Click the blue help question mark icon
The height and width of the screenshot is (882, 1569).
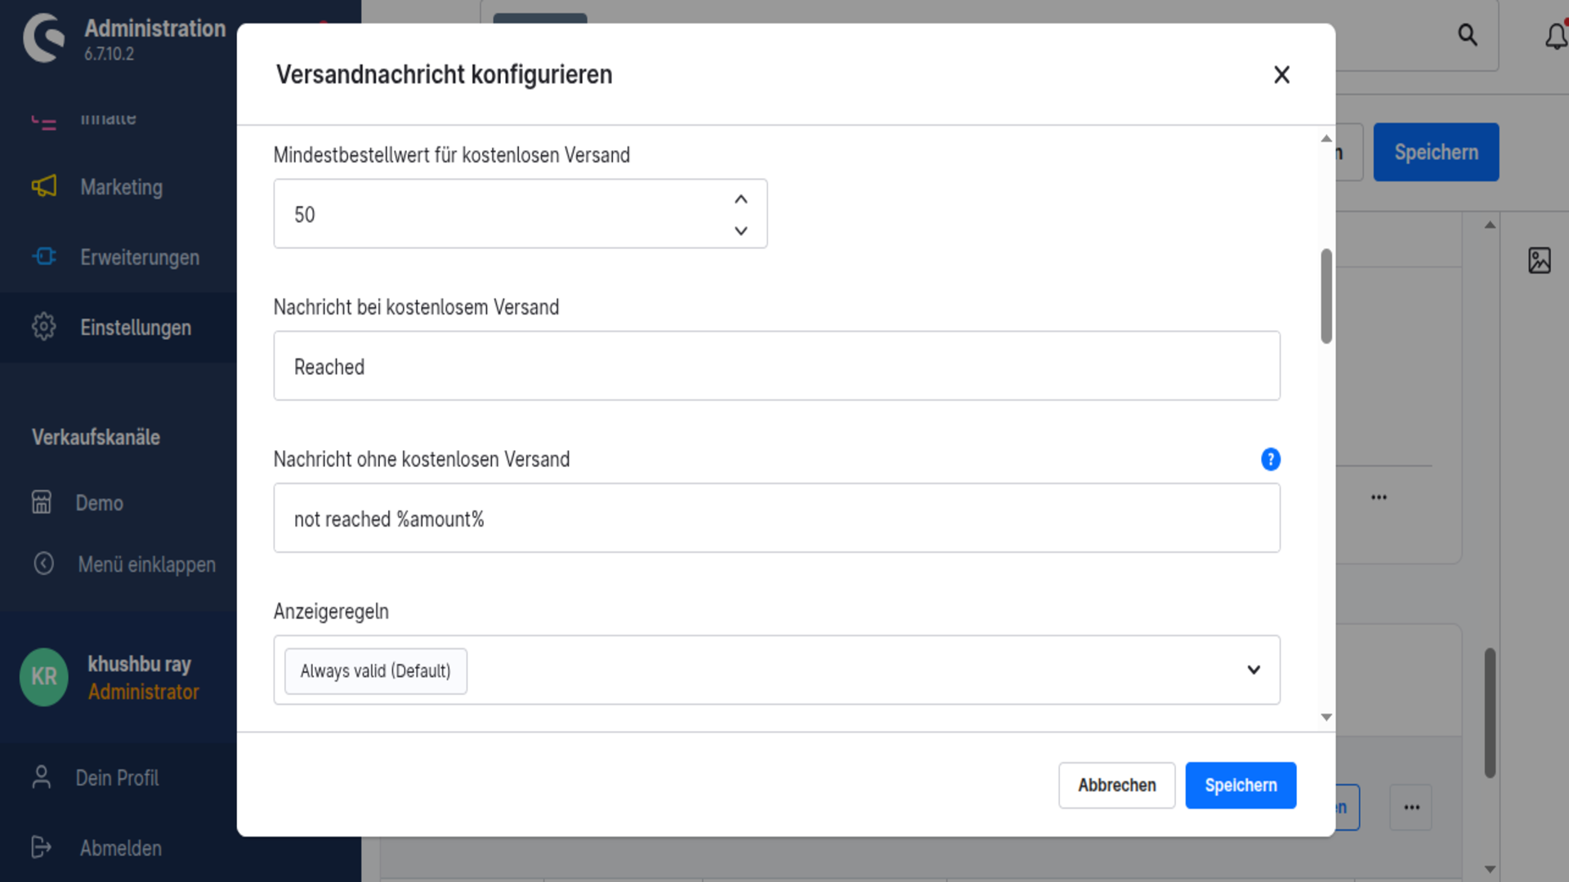tap(1270, 459)
